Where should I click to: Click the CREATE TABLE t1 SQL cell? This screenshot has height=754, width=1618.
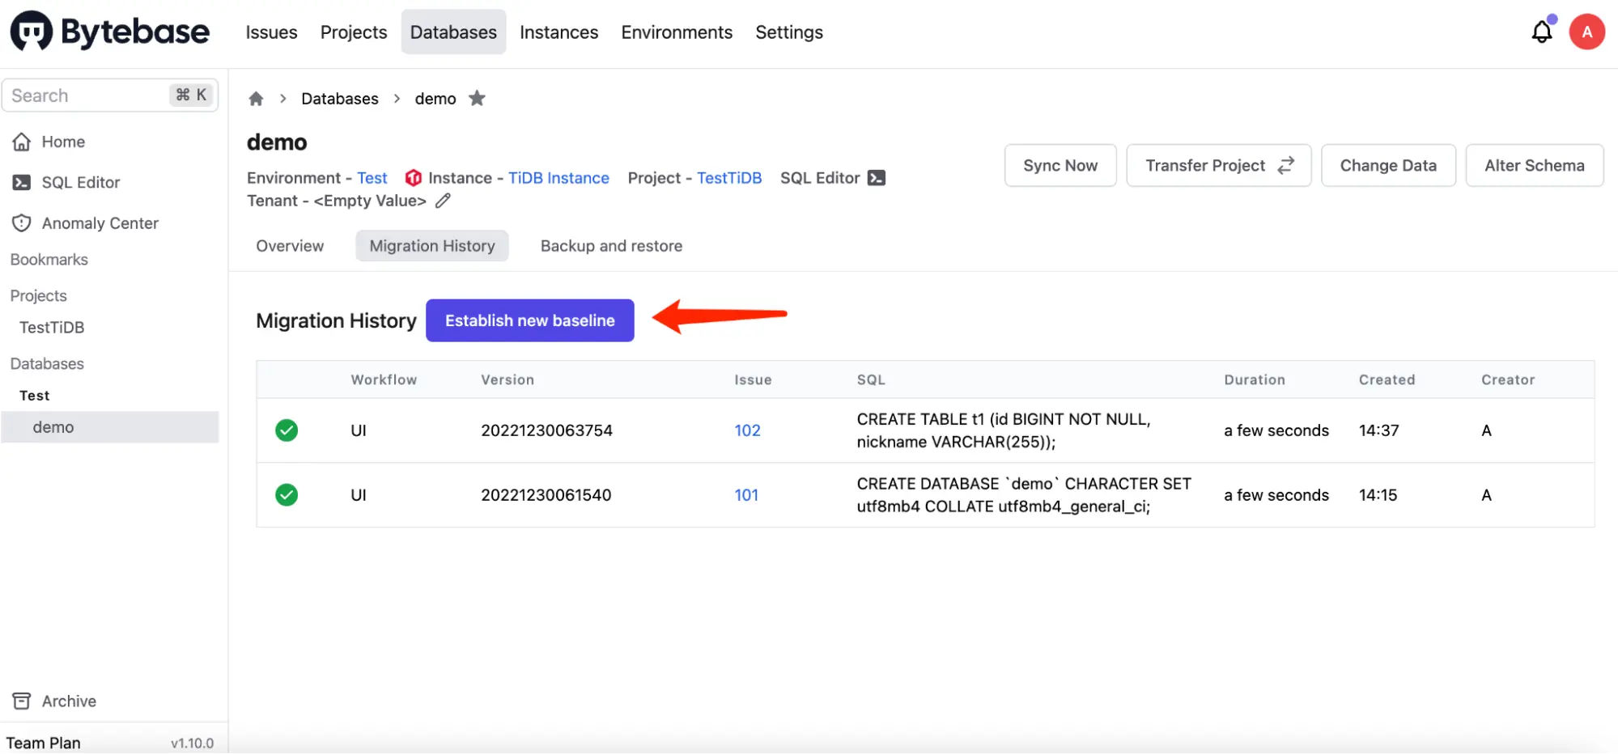pyautogui.click(x=1004, y=430)
